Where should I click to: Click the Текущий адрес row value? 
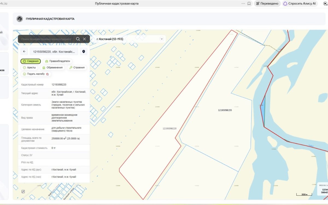click(x=69, y=93)
